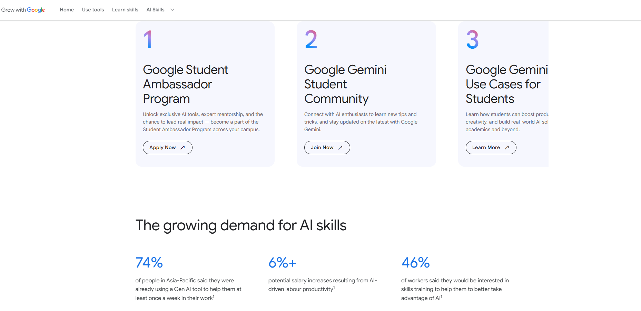Click the gradient number 2 card graphic

tap(311, 40)
